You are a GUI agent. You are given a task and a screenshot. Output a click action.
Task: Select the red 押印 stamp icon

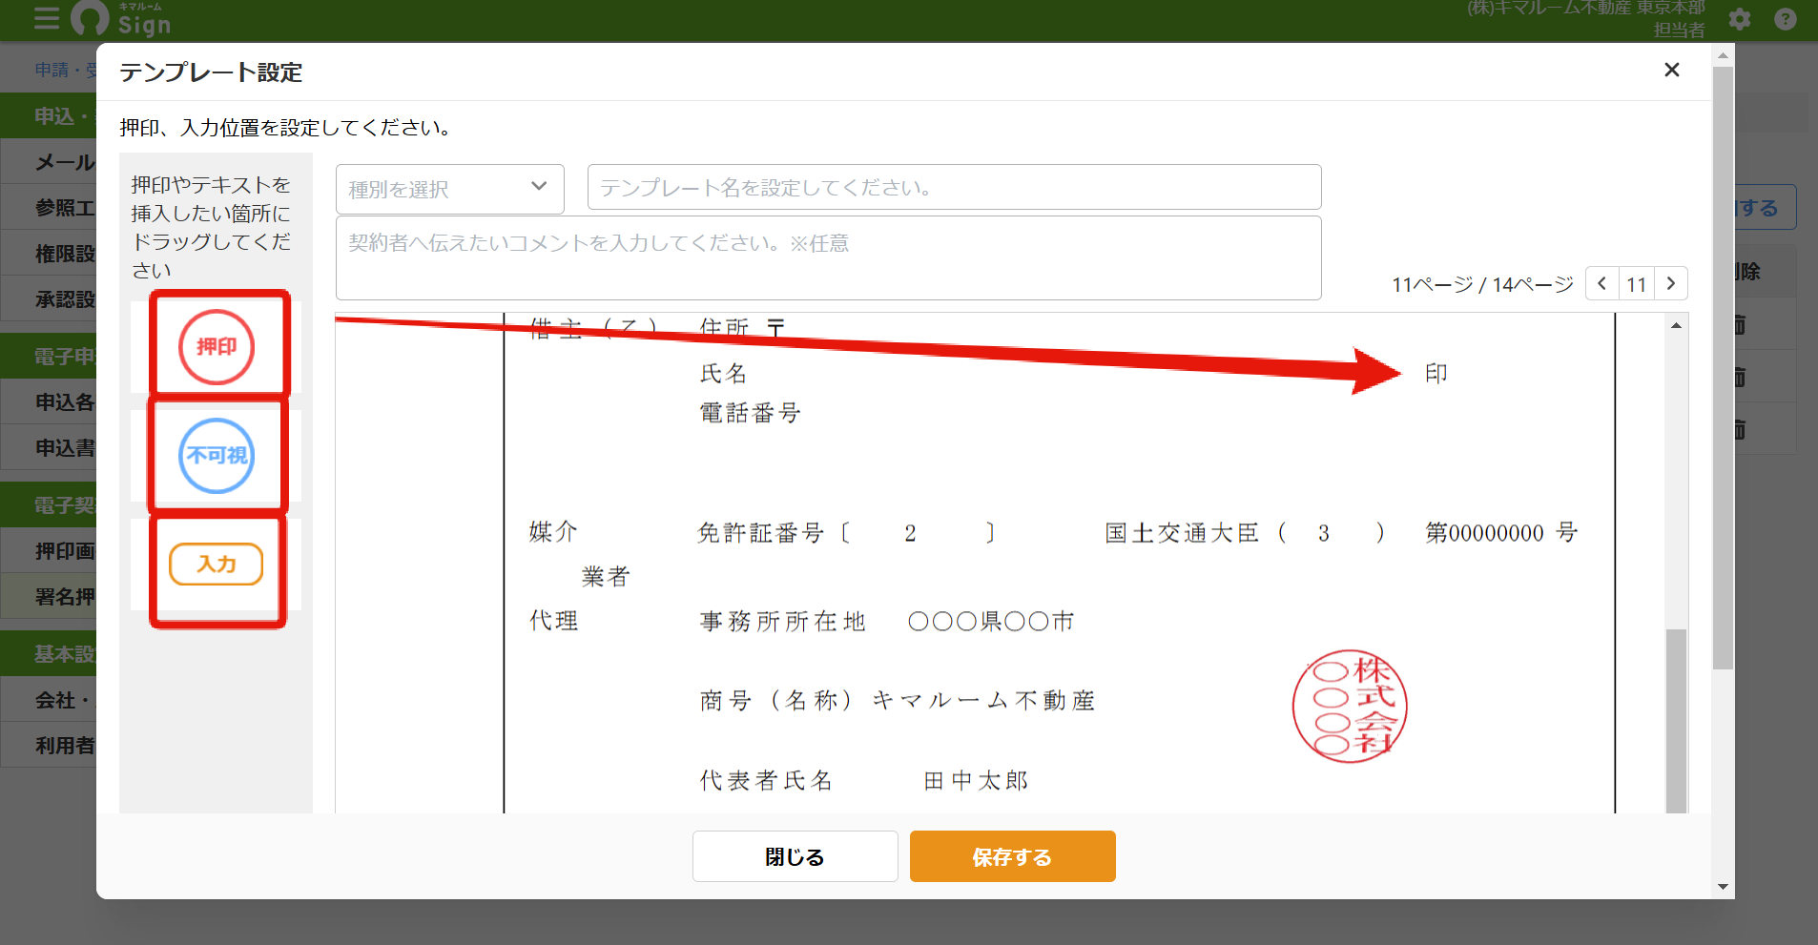tap(217, 347)
